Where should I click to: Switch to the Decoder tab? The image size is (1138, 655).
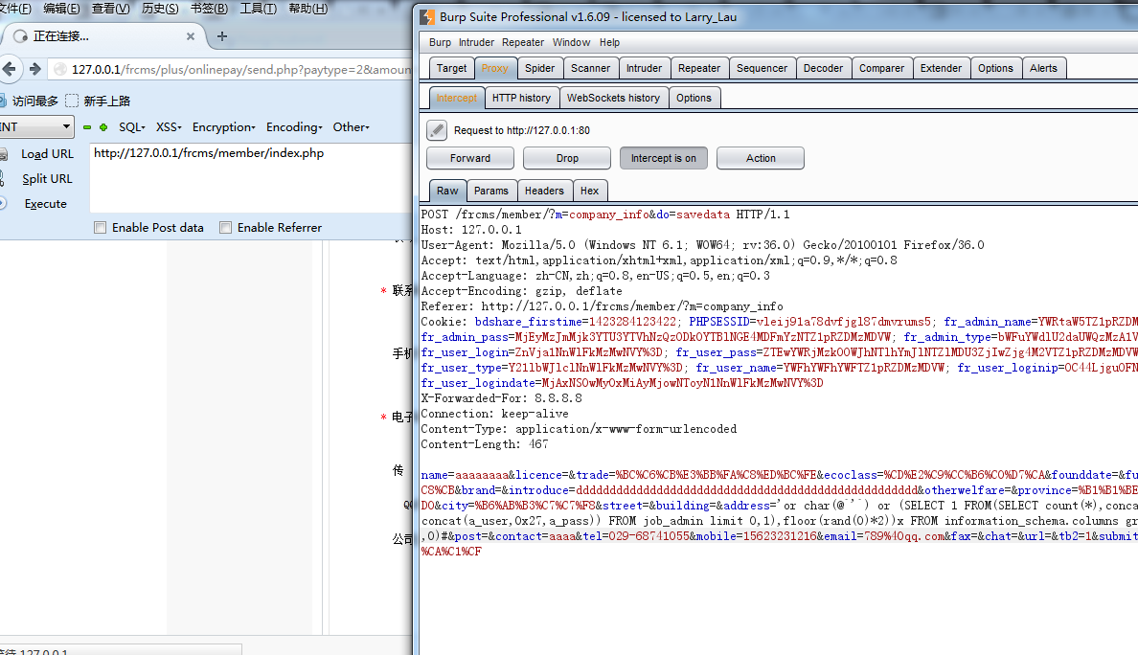[x=824, y=68]
